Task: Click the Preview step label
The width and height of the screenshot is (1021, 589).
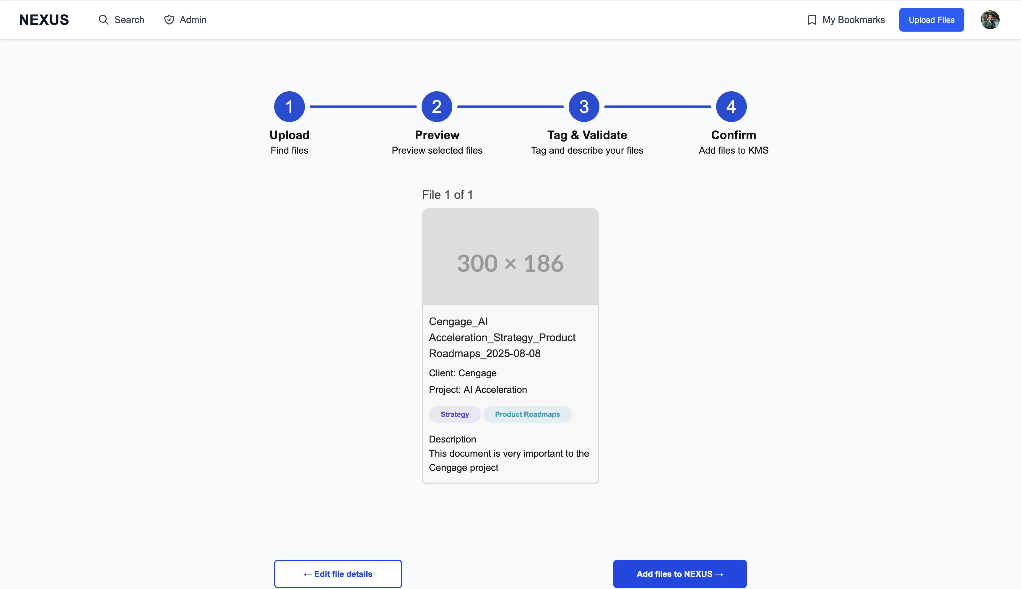Action: pyautogui.click(x=437, y=135)
